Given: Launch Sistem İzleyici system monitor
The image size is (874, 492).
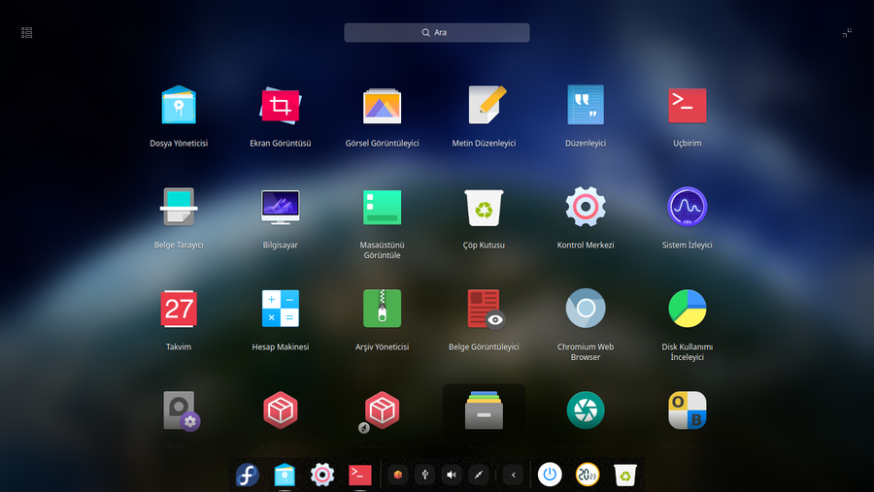Looking at the screenshot, I should (688, 207).
